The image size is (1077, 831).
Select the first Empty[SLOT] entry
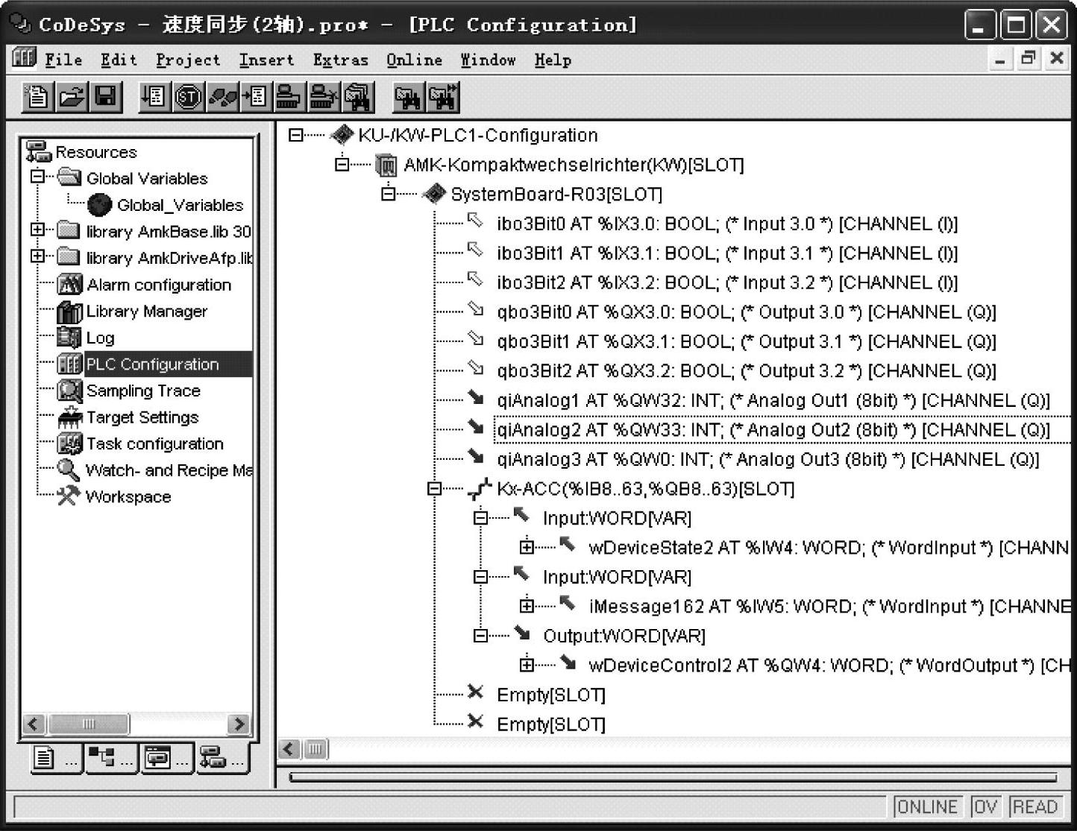[x=551, y=695]
